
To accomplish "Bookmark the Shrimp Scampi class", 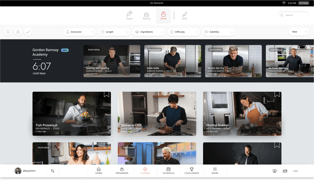I will 277,94.
